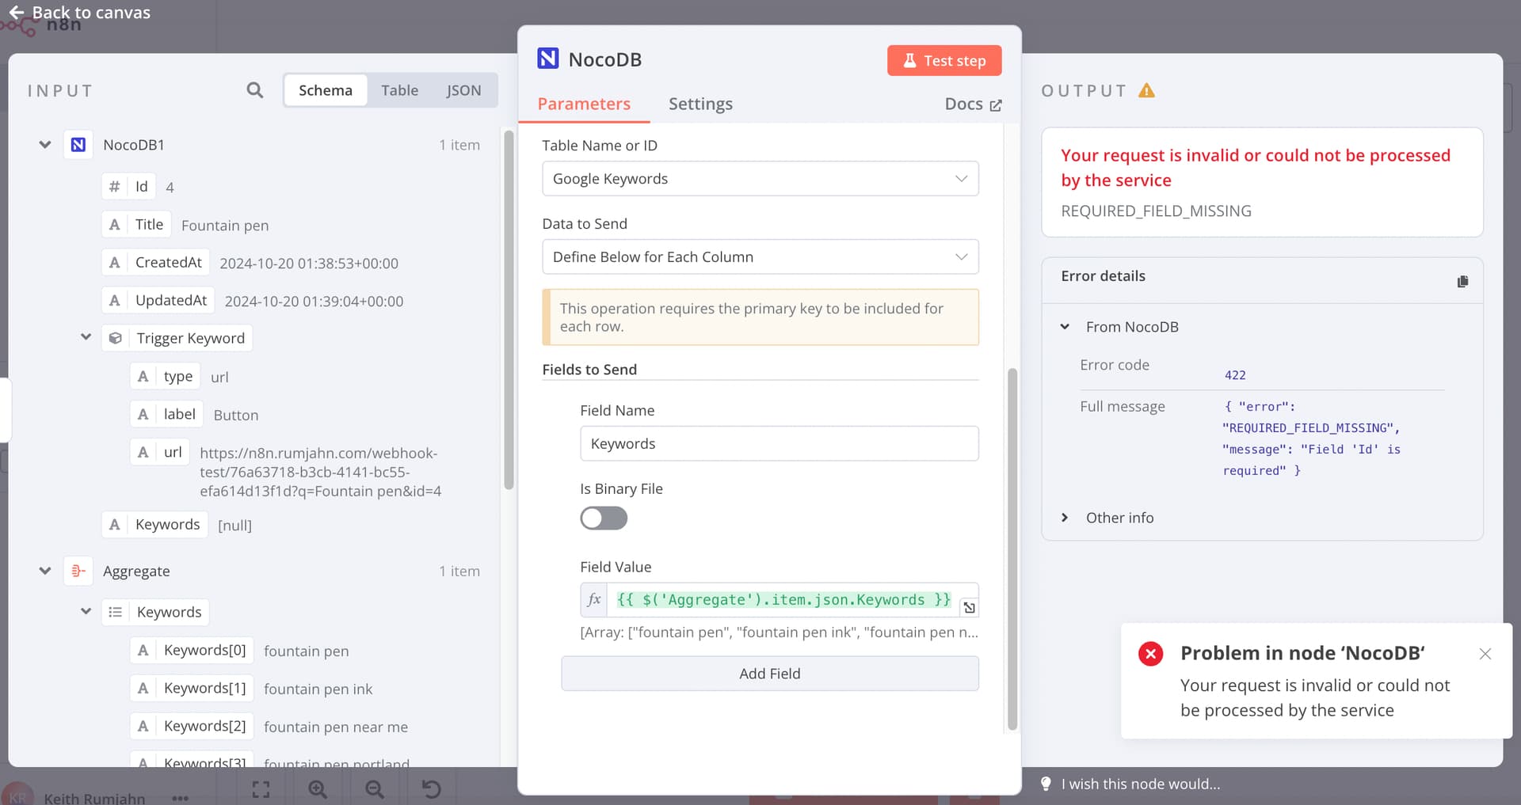
Task: Click the Keywords[1] field pill
Action: click(193, 688)
